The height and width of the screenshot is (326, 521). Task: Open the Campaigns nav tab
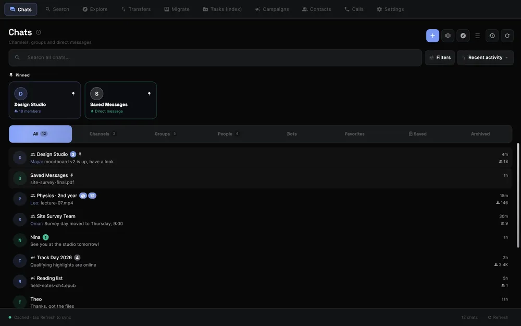(x=272, y=9)
